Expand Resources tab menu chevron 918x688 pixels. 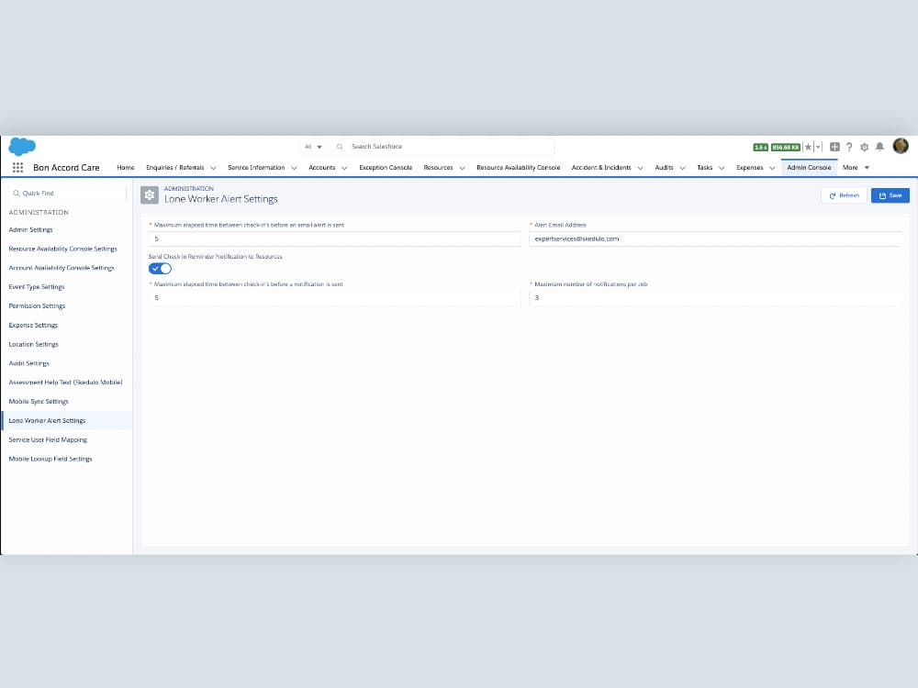[462, 168]
